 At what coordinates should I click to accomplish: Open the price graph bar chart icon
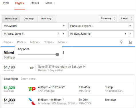click(130, 42)
